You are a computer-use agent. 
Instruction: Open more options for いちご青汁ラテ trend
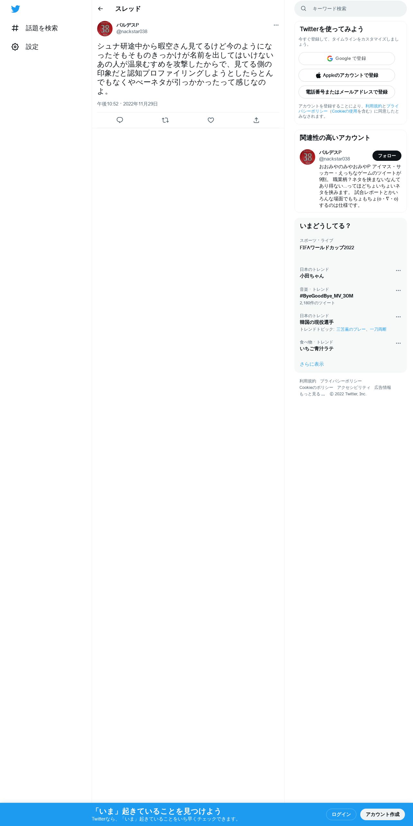click(x=398, y=343)
